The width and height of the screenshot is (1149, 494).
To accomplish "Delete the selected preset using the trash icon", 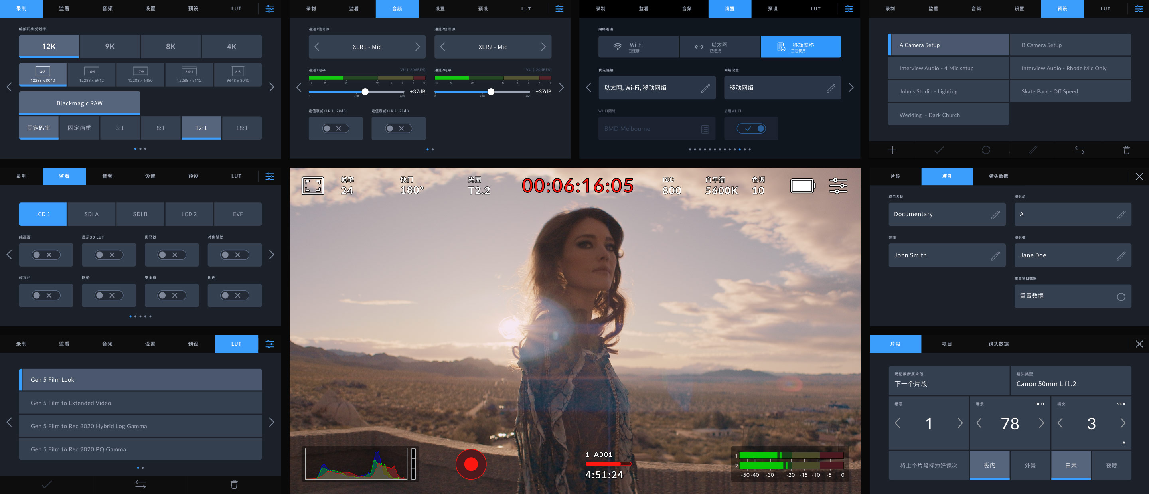I will coord(1127,150).
